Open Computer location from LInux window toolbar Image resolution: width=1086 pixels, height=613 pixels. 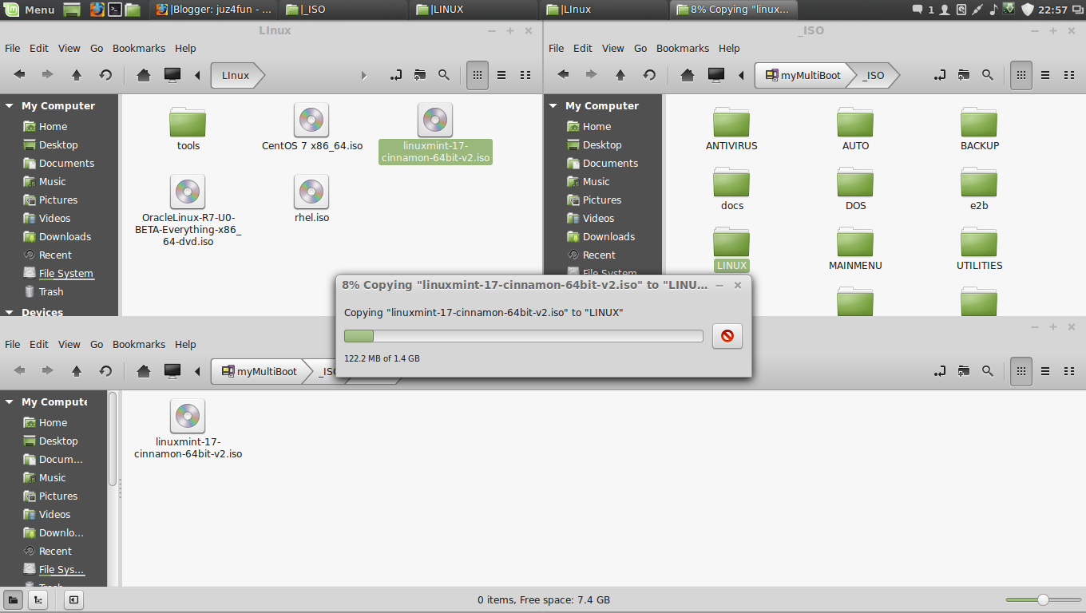tap(172, 75)
